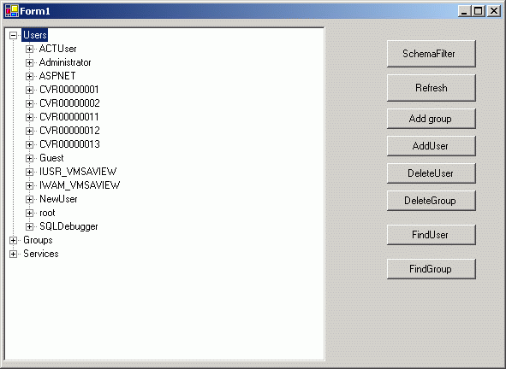The image size is (506, 369).
Task: Click the Add group button
Action: [x=432, y=119]
